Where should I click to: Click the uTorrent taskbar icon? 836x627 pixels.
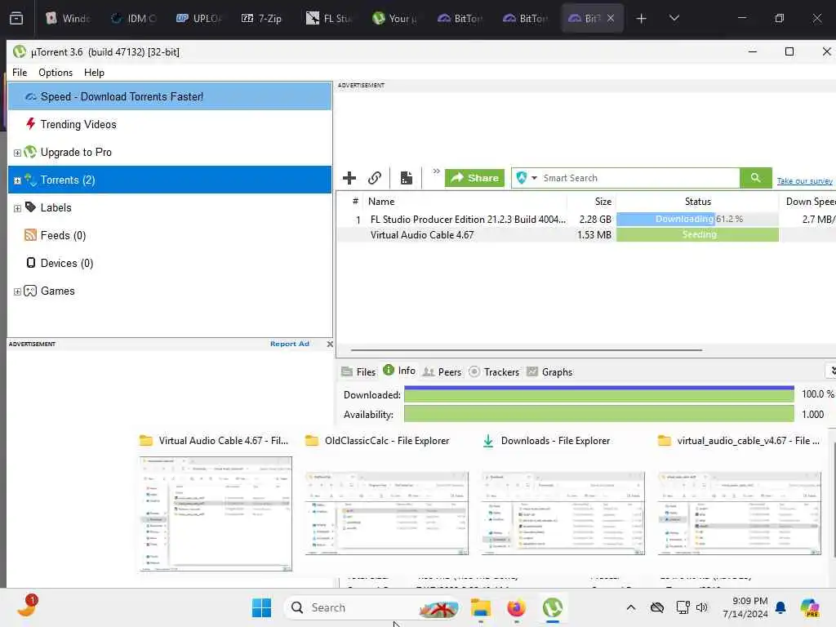553,607
